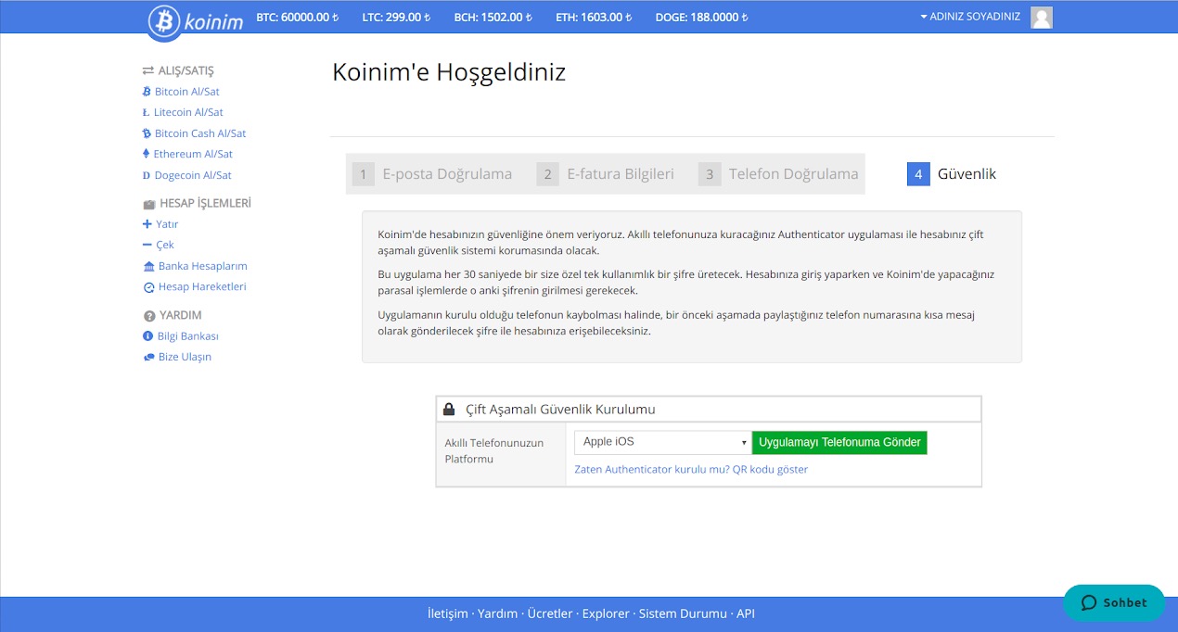
Task: Click the minus icon next to Çek
Action: [147, 245]
